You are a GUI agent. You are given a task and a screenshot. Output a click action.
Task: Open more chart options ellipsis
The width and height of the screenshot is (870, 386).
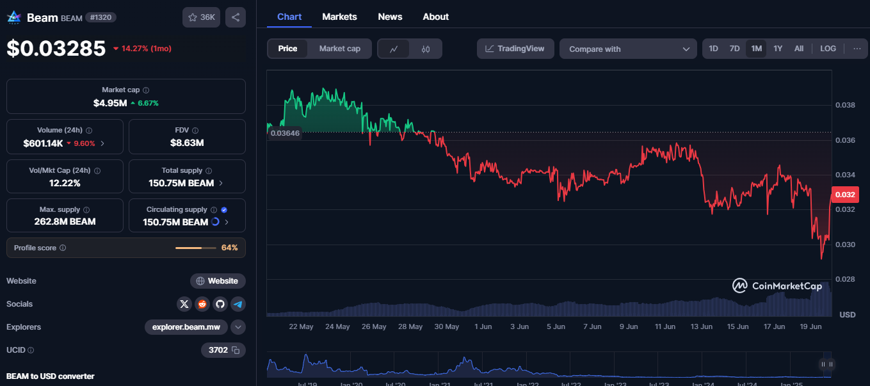point(857,49)
